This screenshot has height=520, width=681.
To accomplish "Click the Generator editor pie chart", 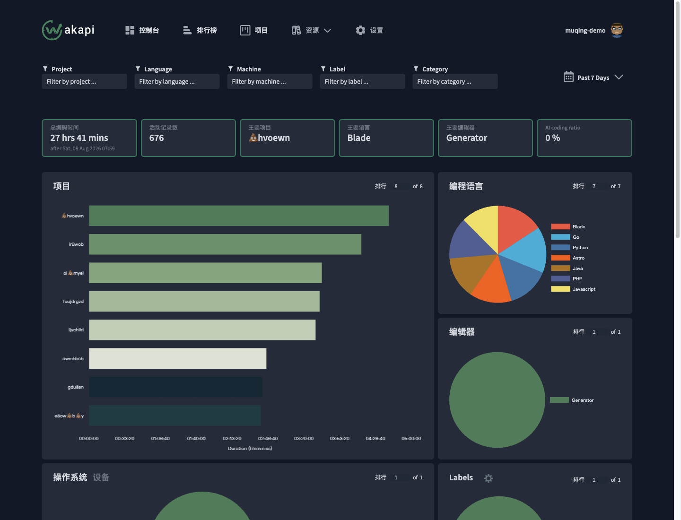I will coord(497,400).
